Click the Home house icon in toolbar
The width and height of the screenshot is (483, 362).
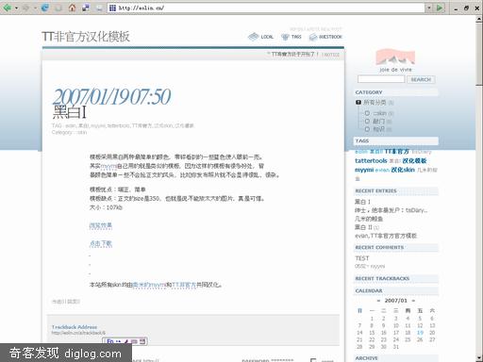pos(72,8)
